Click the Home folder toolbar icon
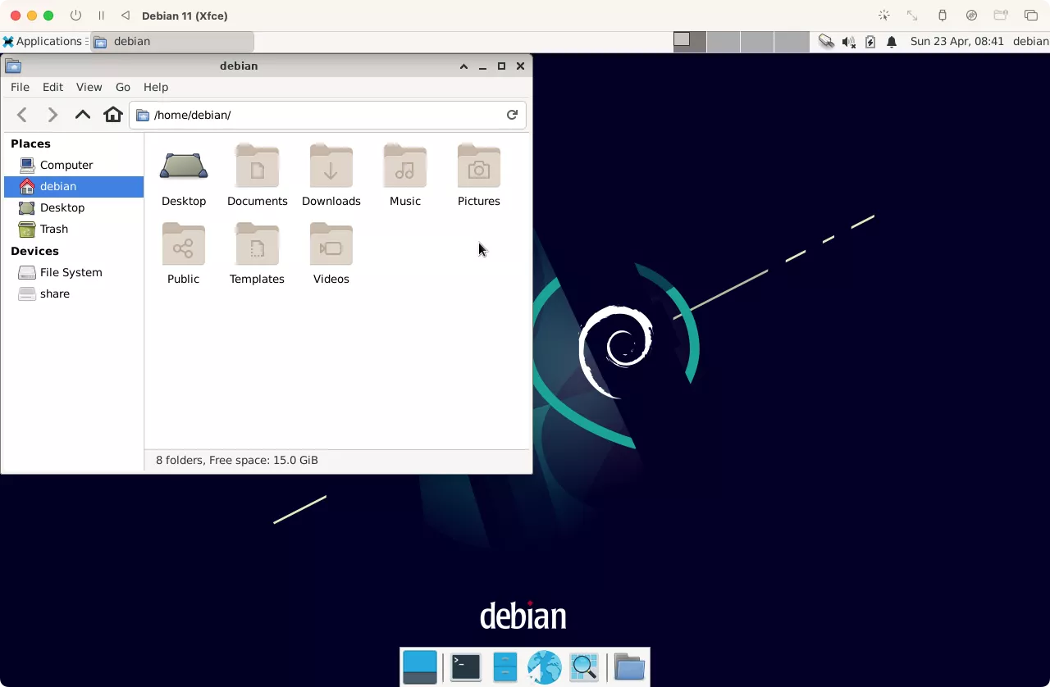The height and width of the screenshot is (687, 1050). click(x=113, y=115)
